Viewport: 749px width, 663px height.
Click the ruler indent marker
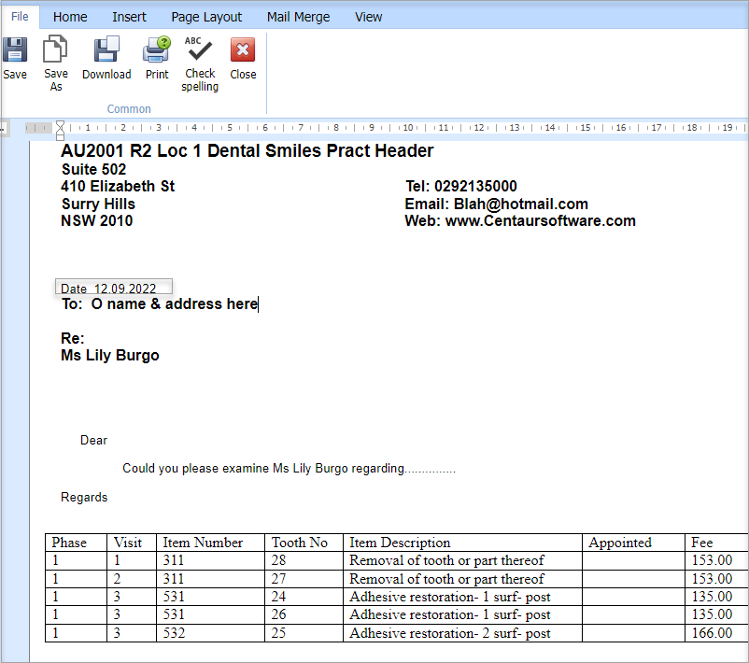60,130
